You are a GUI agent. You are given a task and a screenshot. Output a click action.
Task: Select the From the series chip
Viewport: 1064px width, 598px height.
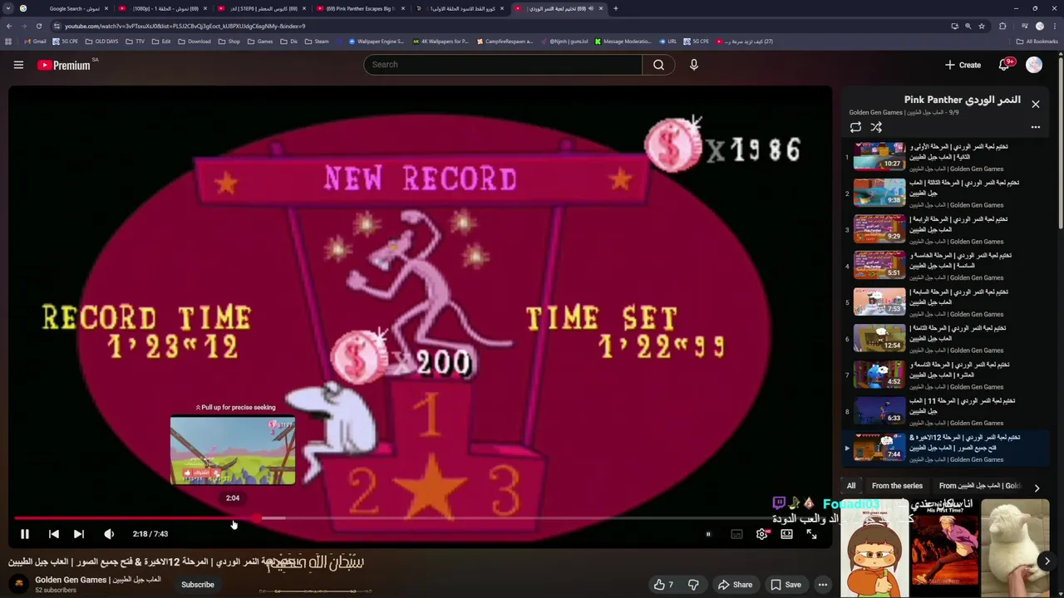click(897, 486)
